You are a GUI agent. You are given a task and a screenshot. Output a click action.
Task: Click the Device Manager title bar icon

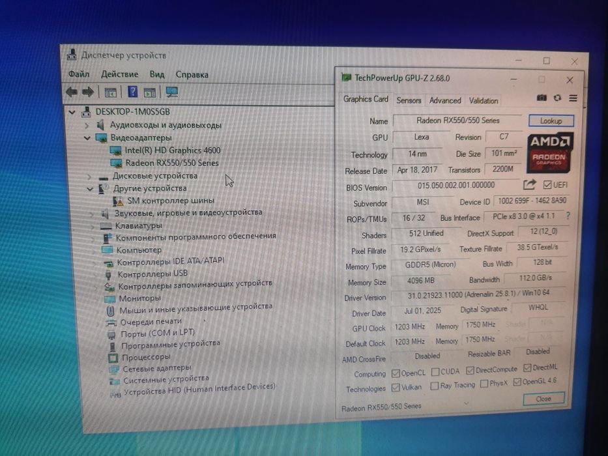pos(72,55)
